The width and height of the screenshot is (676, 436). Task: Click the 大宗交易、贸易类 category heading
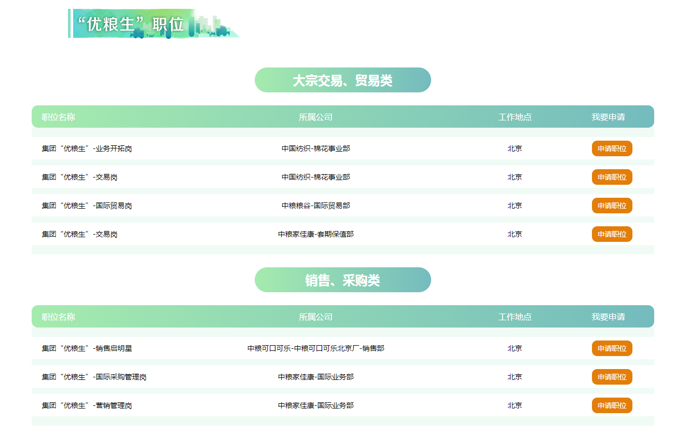[342, 80]
